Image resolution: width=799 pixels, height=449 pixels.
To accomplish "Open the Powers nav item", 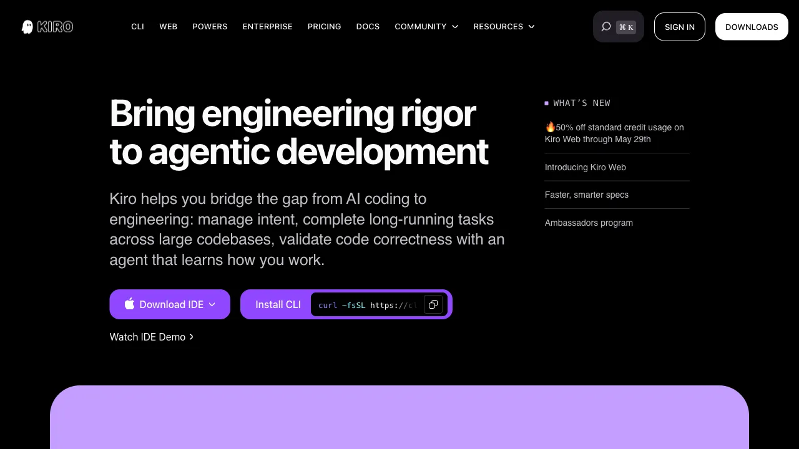I will coord(210,27).
